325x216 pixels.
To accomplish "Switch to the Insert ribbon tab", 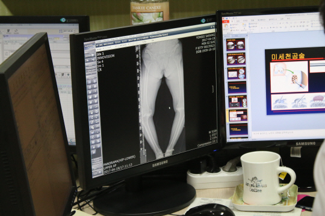I will (x=238, y=21).
